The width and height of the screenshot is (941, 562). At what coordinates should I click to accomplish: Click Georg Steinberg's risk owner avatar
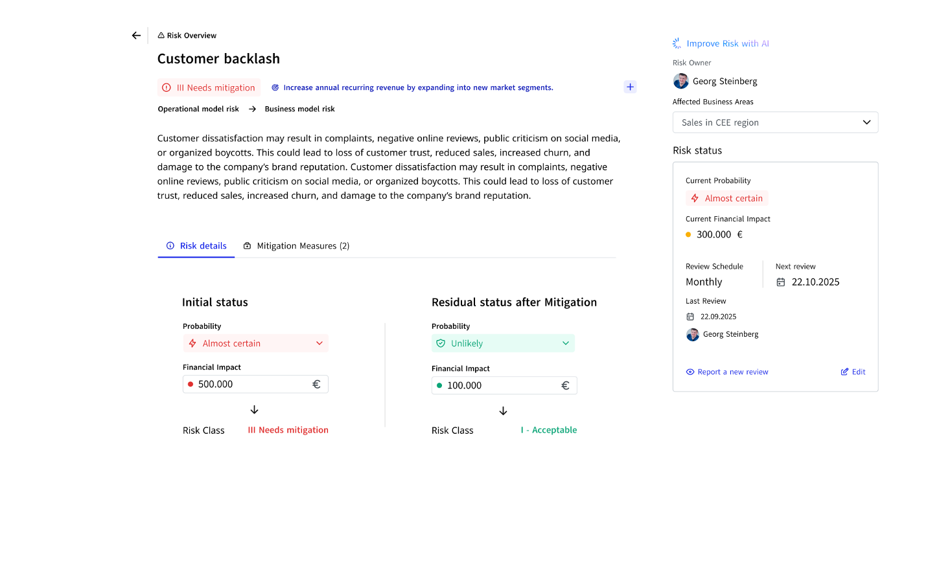(x=680, y=81)
